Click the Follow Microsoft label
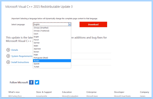The image size is (153, 99). [19, 83]
